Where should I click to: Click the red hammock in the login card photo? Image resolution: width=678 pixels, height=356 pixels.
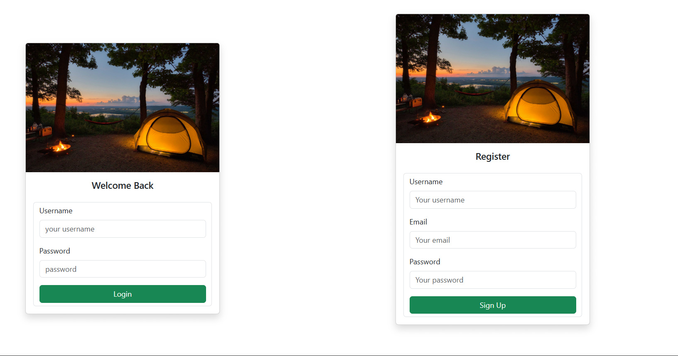tap(104, 122)
